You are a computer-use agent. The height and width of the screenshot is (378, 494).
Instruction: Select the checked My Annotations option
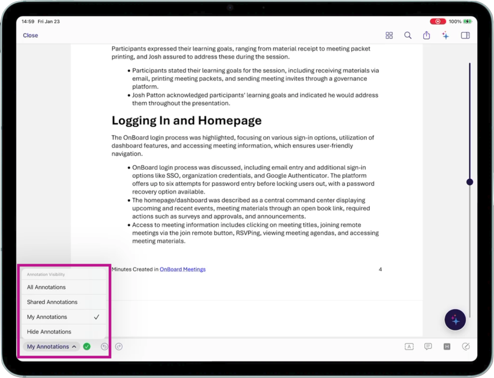coord(47,317)
